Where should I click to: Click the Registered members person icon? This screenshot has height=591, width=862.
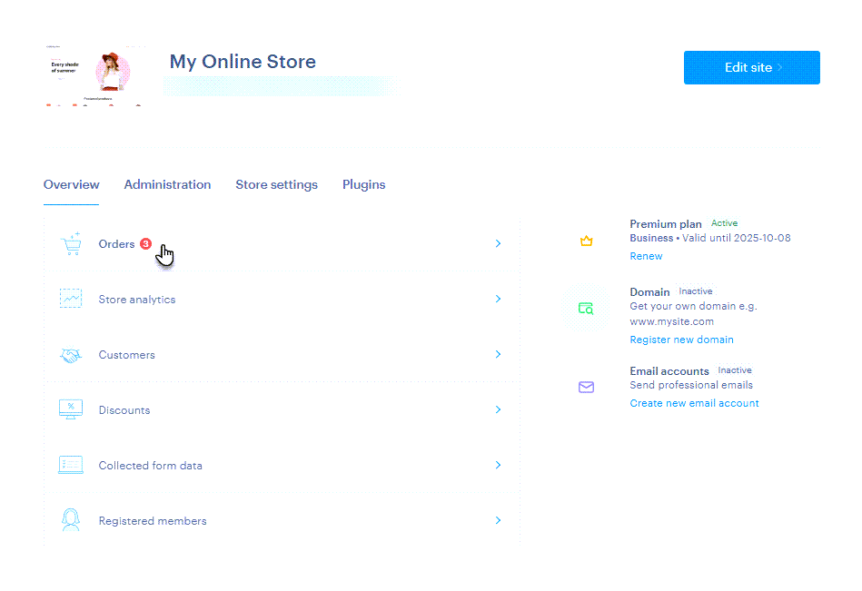pyautogui.click(x=71, y=519)
